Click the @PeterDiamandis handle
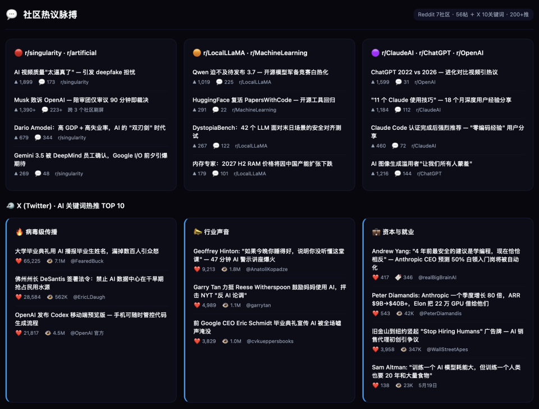Image resolution: width=539 pixels, height=409 pixels. (440, 313)
